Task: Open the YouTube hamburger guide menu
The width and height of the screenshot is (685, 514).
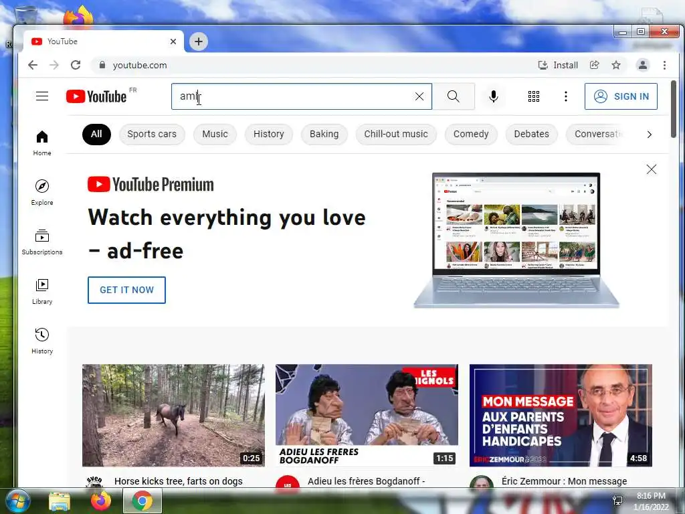Action: coord(42,96)
